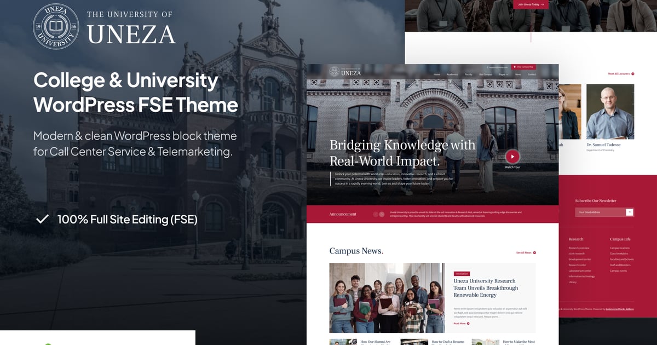Open the Academics menu item
This screenshot has width=657, height=345.
452,74
